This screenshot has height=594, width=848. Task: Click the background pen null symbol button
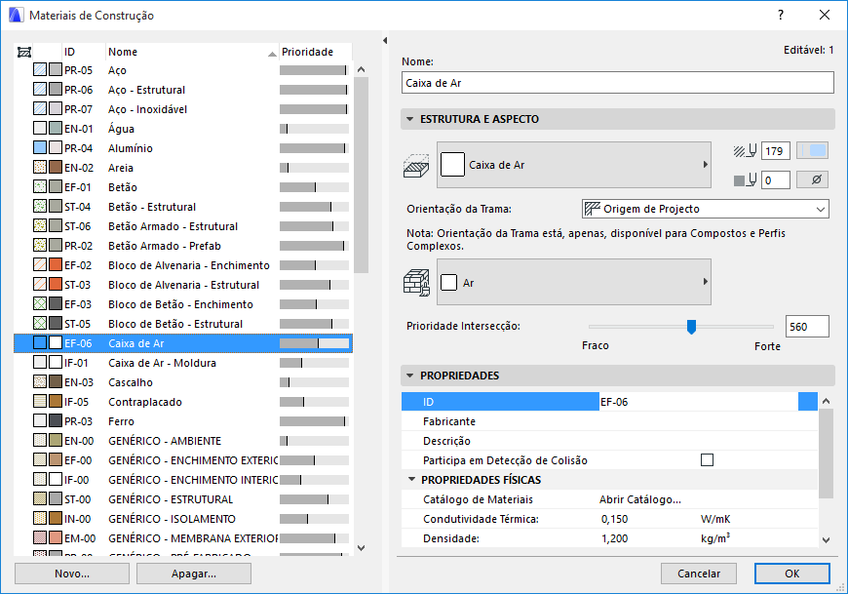click(812, 179)
